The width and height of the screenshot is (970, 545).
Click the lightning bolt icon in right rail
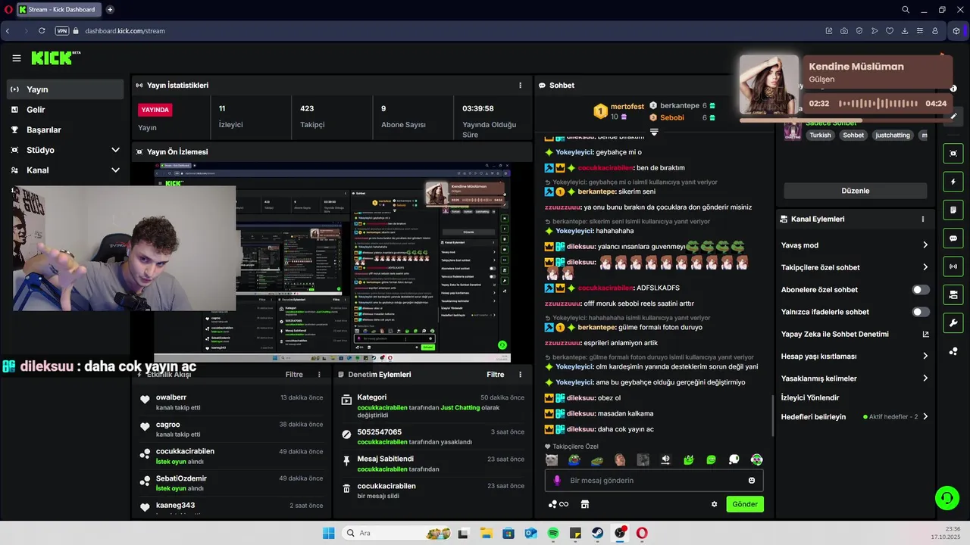tap(953, 182)
